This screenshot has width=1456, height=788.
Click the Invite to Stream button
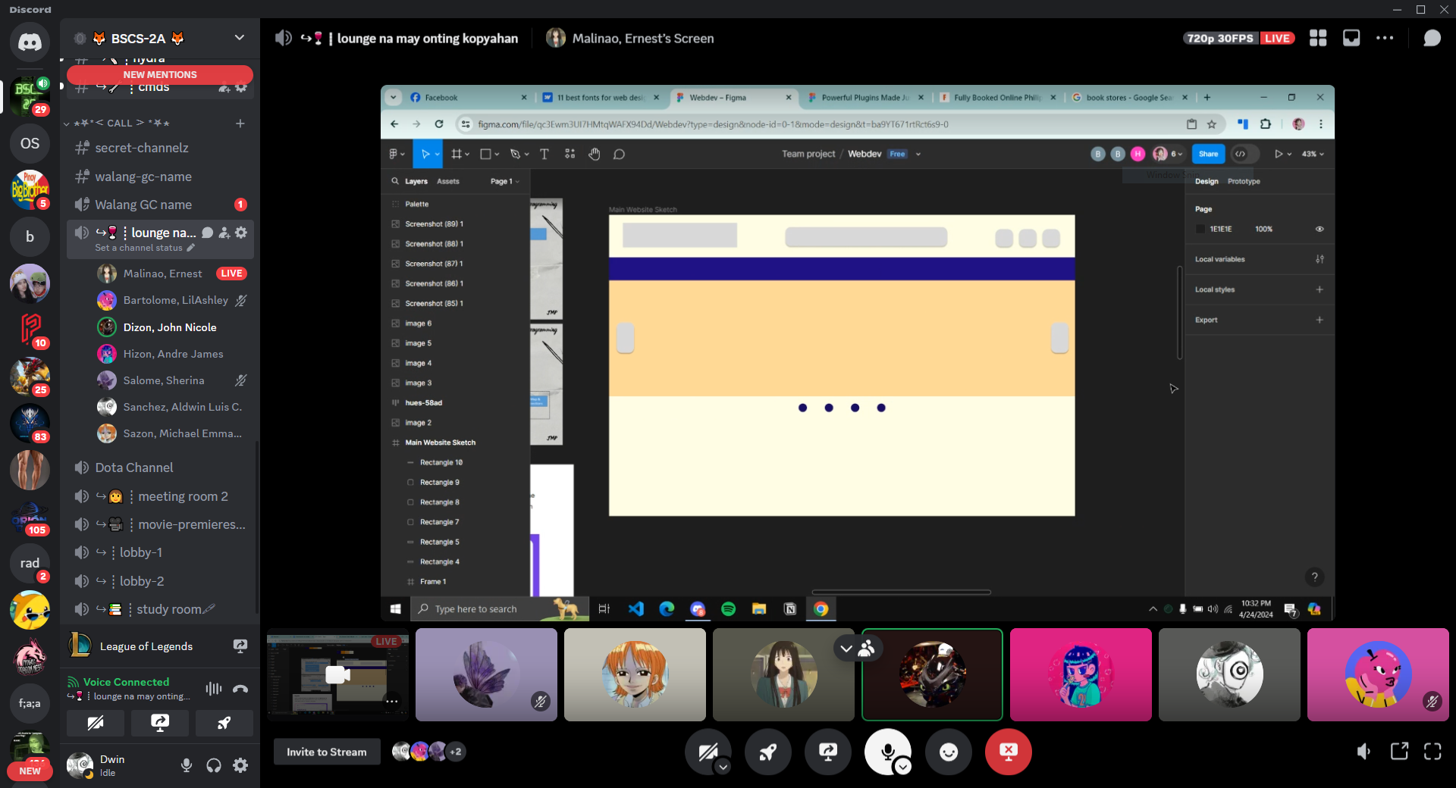pyautogui.click(x=326, y=752)
